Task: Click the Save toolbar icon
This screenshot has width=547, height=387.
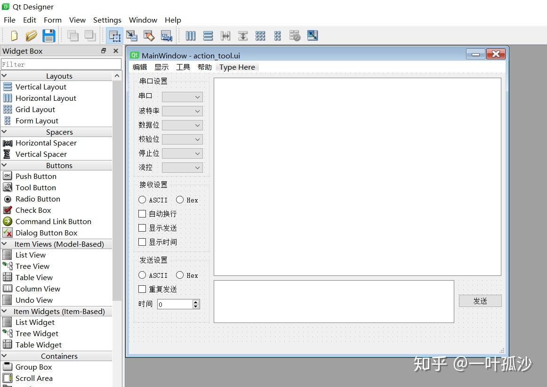Action: click(48, 35)
